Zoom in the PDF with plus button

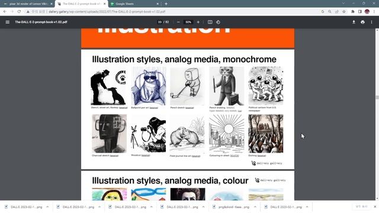pos(198,22)
